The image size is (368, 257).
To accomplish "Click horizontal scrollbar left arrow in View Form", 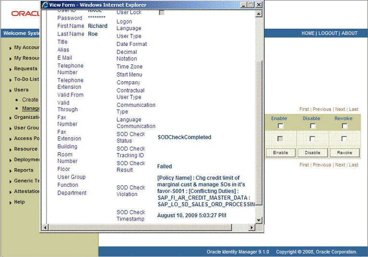I will 45,227.
